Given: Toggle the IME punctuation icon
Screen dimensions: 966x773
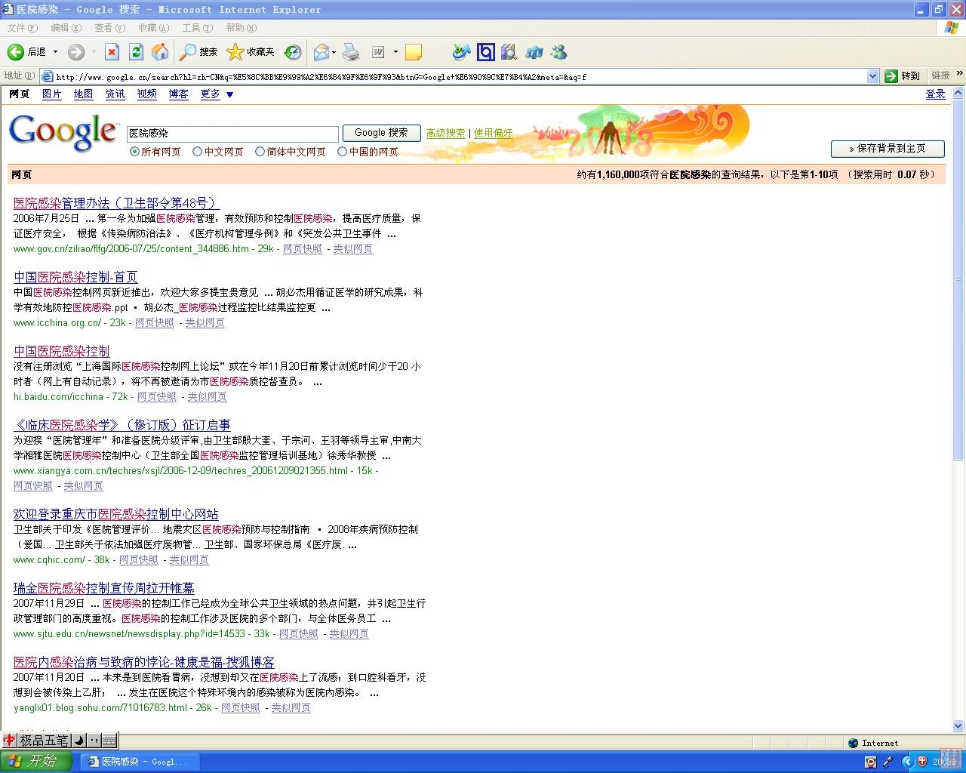Looking at the screenshot, I should [x=93, y=741].
